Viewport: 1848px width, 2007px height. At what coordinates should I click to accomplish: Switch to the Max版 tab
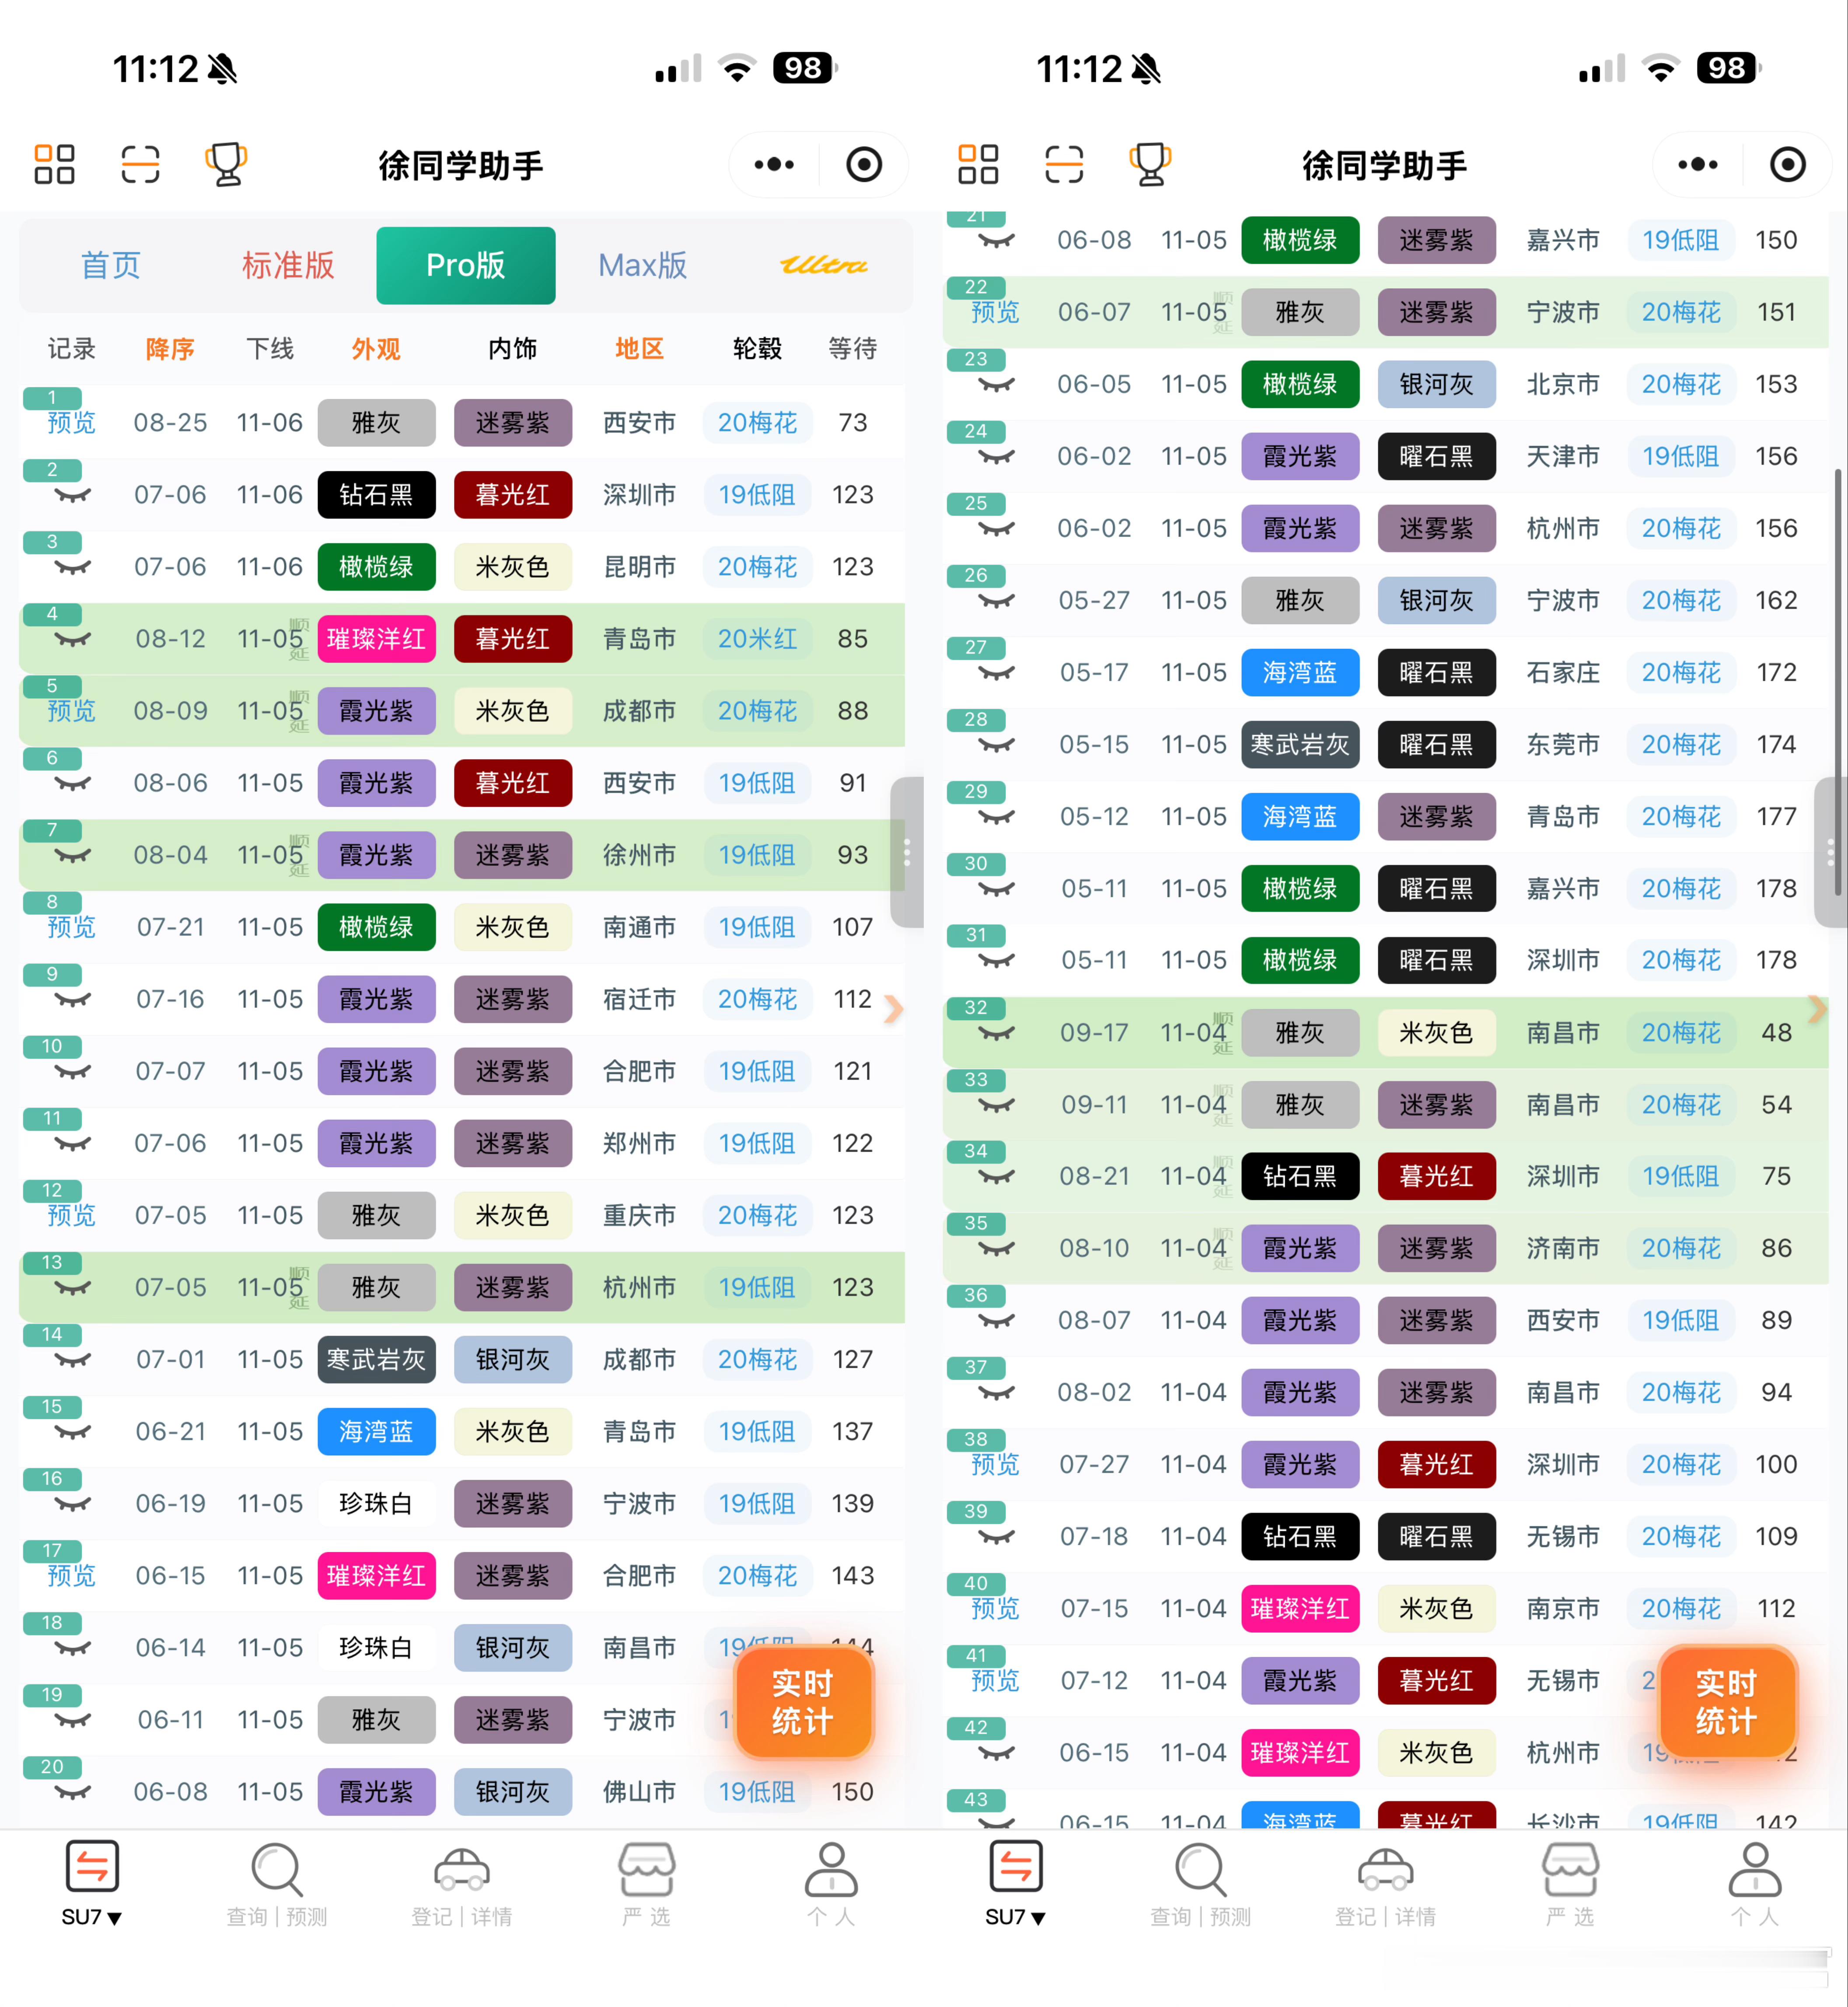642,265
